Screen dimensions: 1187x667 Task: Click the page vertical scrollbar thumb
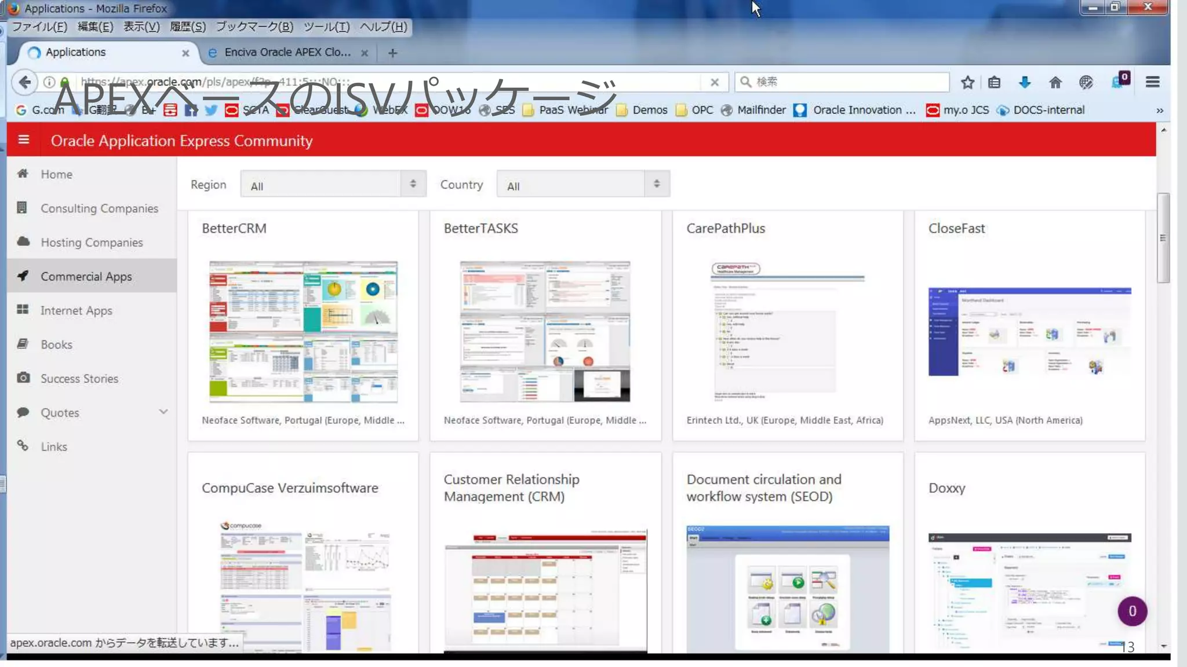point(1163,237)
